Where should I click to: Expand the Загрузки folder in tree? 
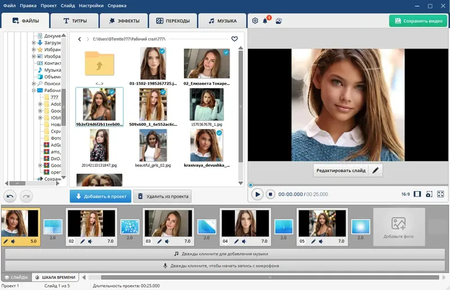click(x=34, y=43)
